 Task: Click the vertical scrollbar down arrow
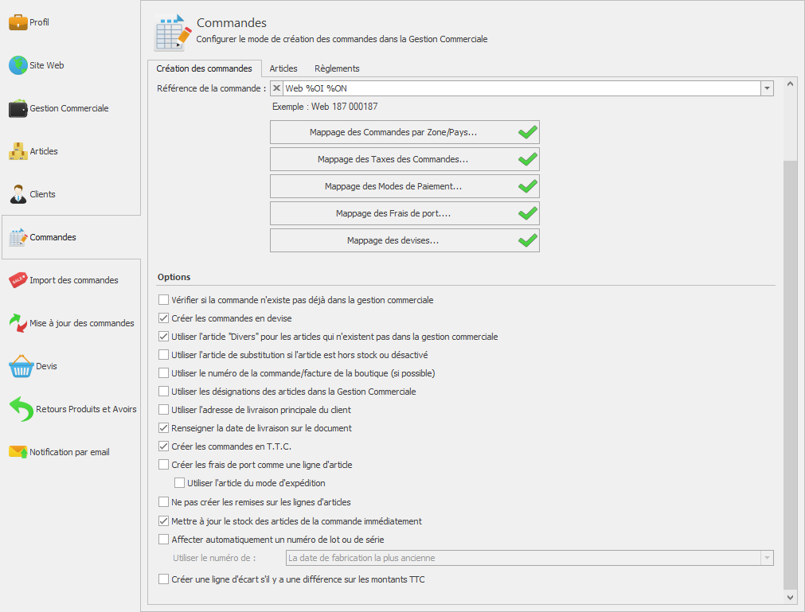pyautogui.click(x=790, y=597)
